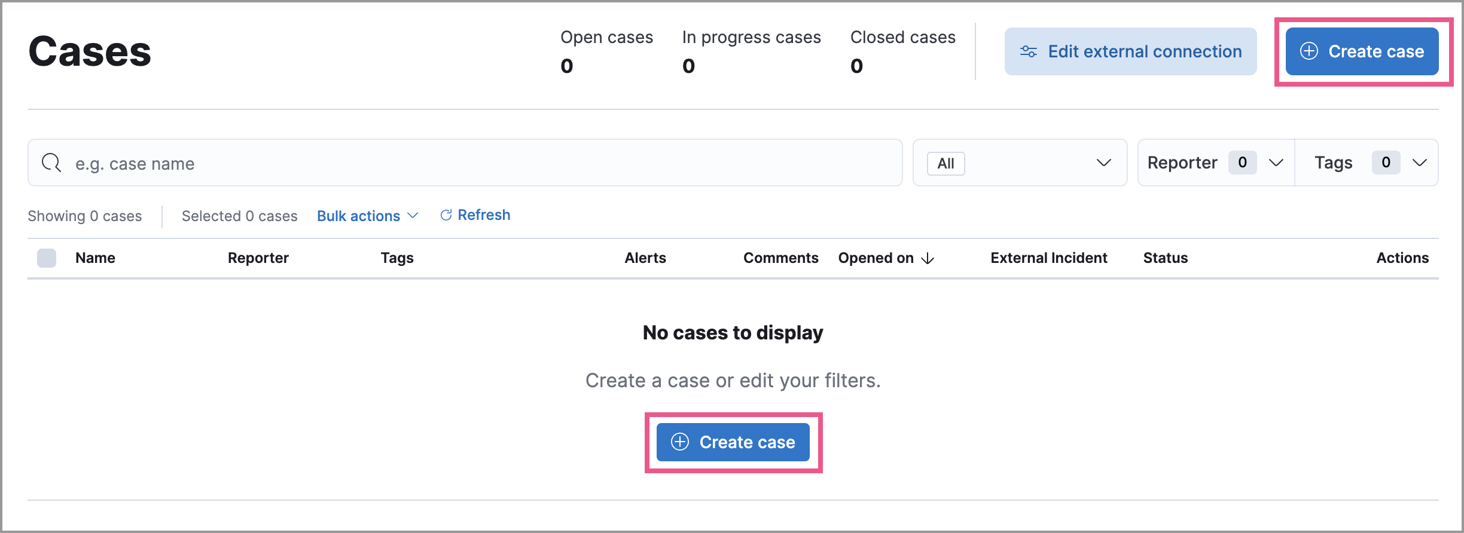Open the status filter showing All
Image resolution: width=1464 pixels, height=533 pixels.
1020,163
